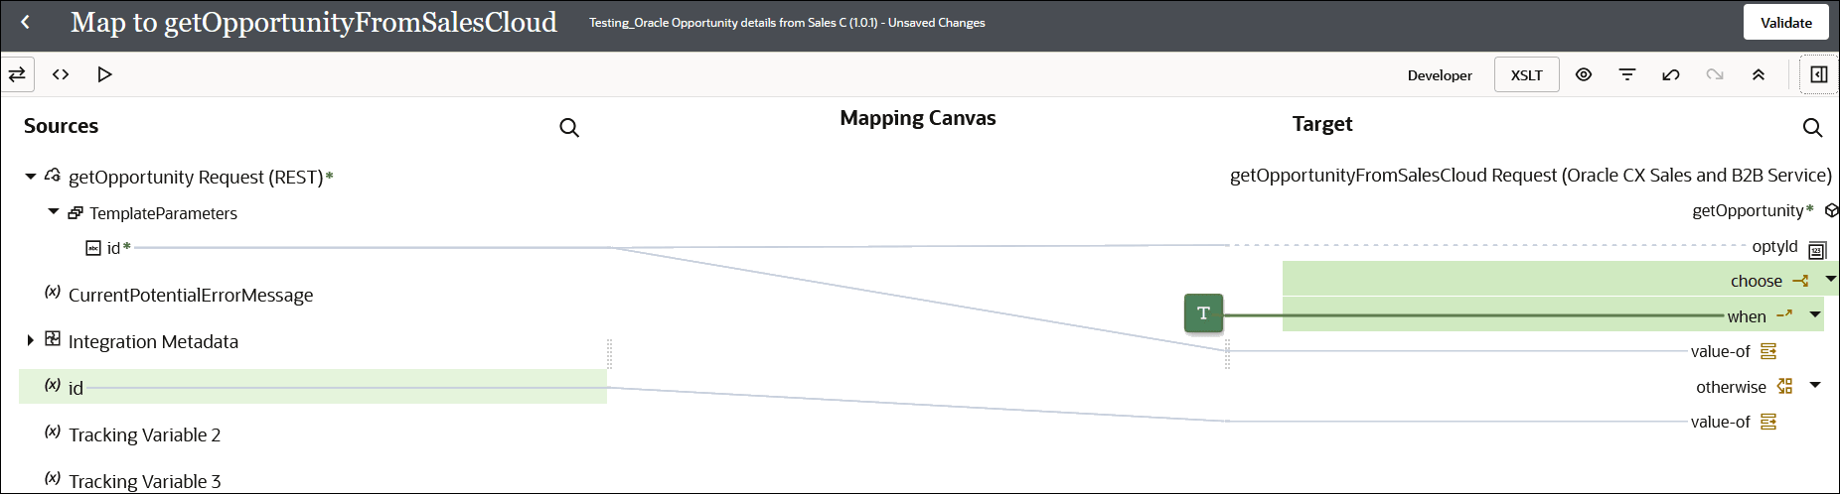1840x494 pixels.
Task: Collapse the otherwise node arrow
Action: [x=1815, y=385]
